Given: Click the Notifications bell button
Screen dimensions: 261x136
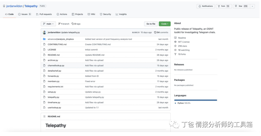Looking at the screenshot, I should (206, 6).
